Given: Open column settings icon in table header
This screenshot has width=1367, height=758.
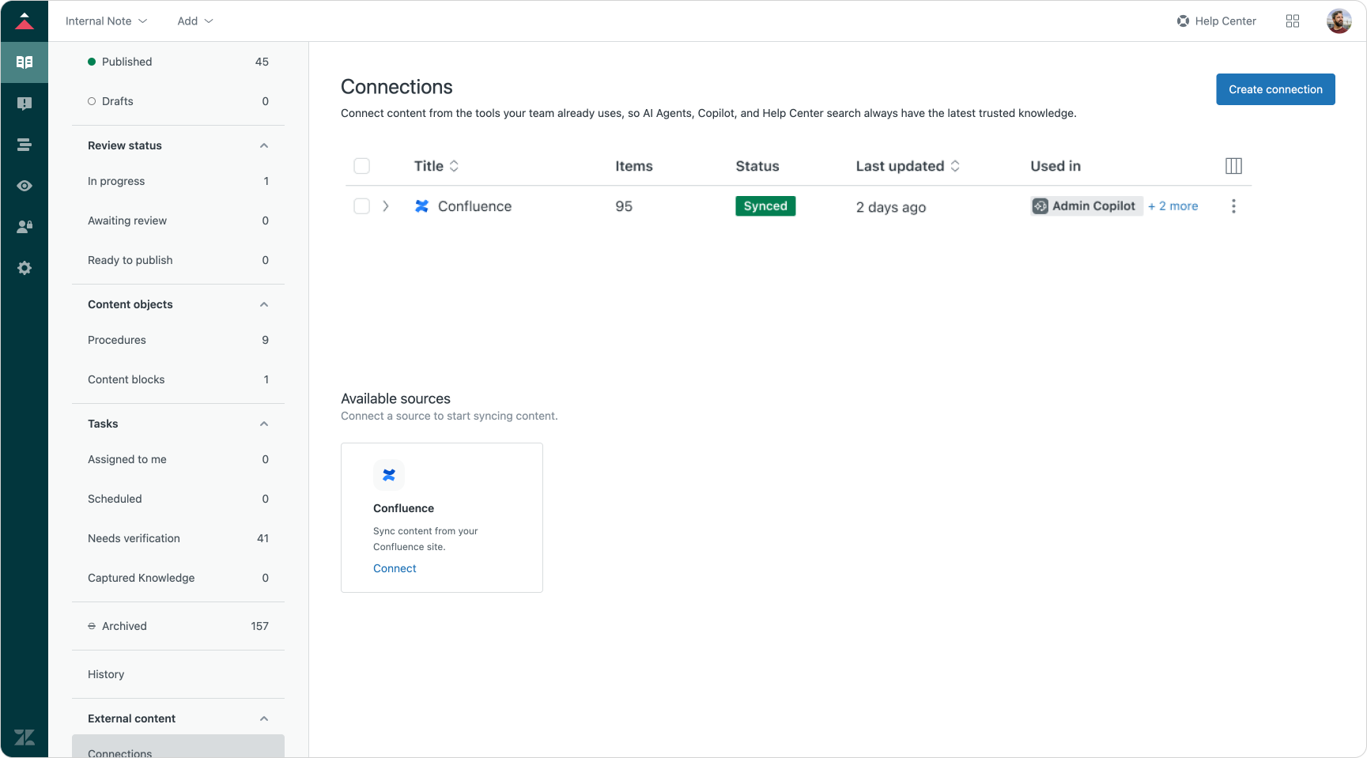Looking at the screenshot, I should (1233, 166).
